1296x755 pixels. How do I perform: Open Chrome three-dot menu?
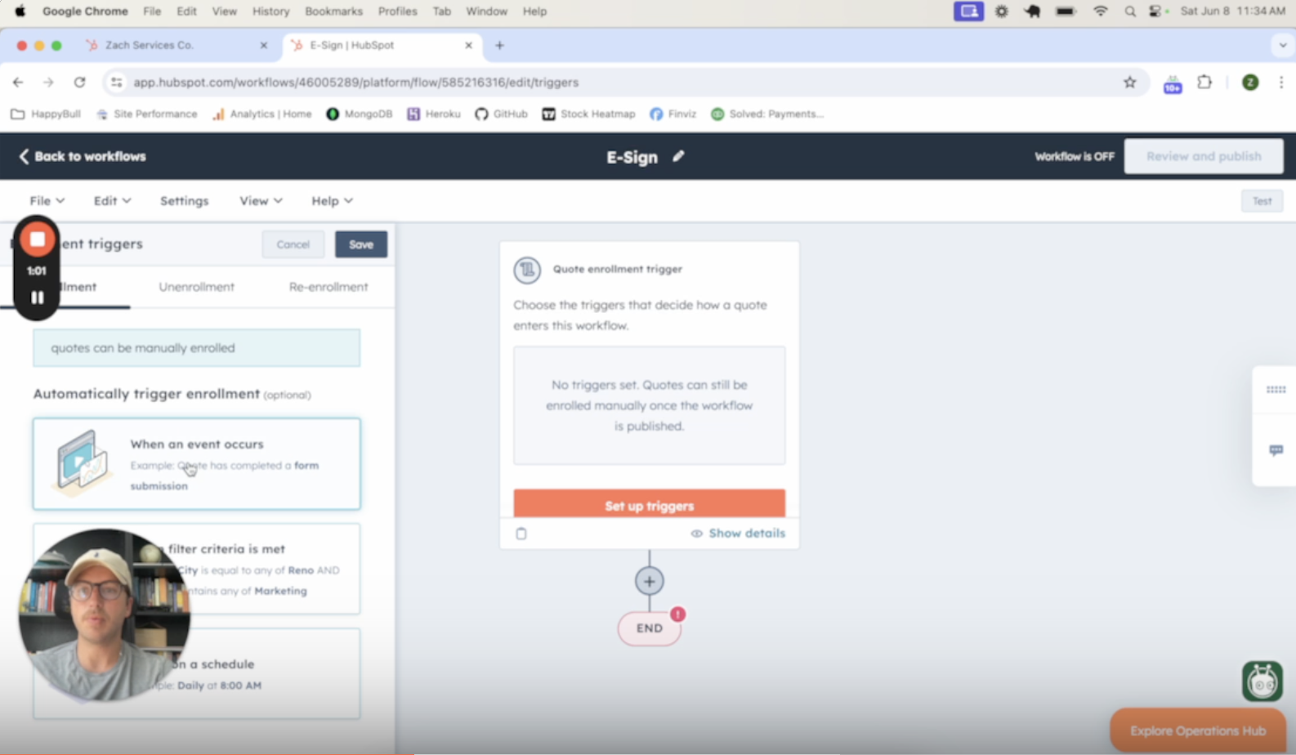click(1280, 83)
